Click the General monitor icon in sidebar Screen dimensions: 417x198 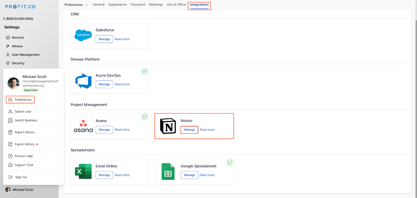(8, 38)
